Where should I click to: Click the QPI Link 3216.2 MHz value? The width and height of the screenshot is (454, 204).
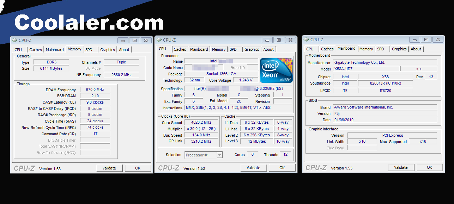pos(201,141)
